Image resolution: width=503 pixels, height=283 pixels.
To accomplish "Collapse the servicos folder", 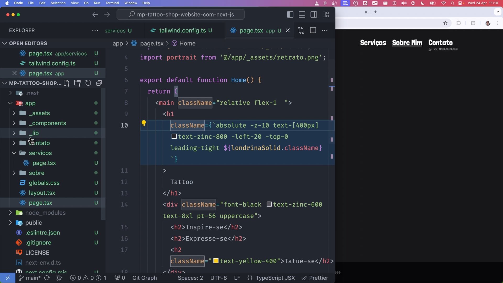I will tap(40, 153).
